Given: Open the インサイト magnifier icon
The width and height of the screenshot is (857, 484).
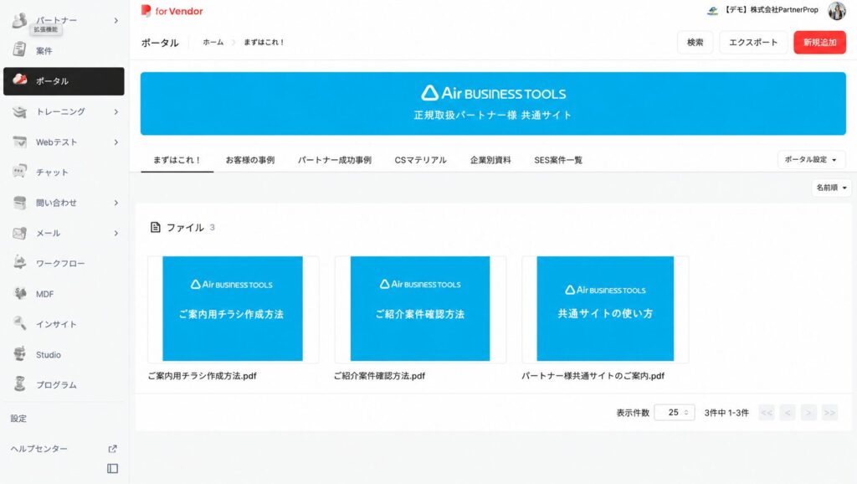Looking at the screenshot, I should point(20,324).
